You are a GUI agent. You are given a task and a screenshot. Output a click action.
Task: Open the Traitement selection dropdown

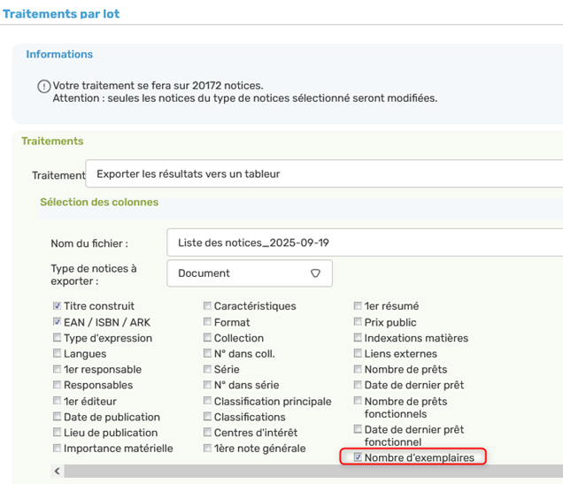pyautogui.click(x=324, y=174)
